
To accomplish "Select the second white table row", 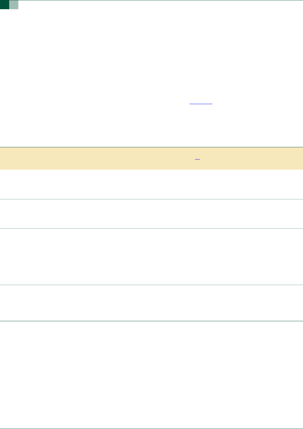I will [x=151, y=214].
